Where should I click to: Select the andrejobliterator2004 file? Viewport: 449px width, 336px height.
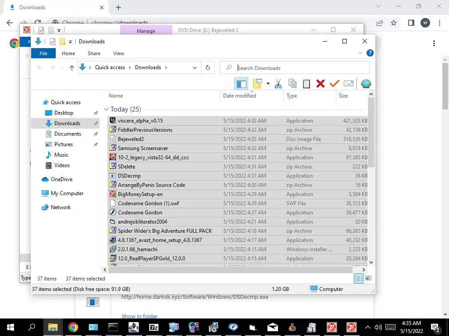(x=238, y=221)
